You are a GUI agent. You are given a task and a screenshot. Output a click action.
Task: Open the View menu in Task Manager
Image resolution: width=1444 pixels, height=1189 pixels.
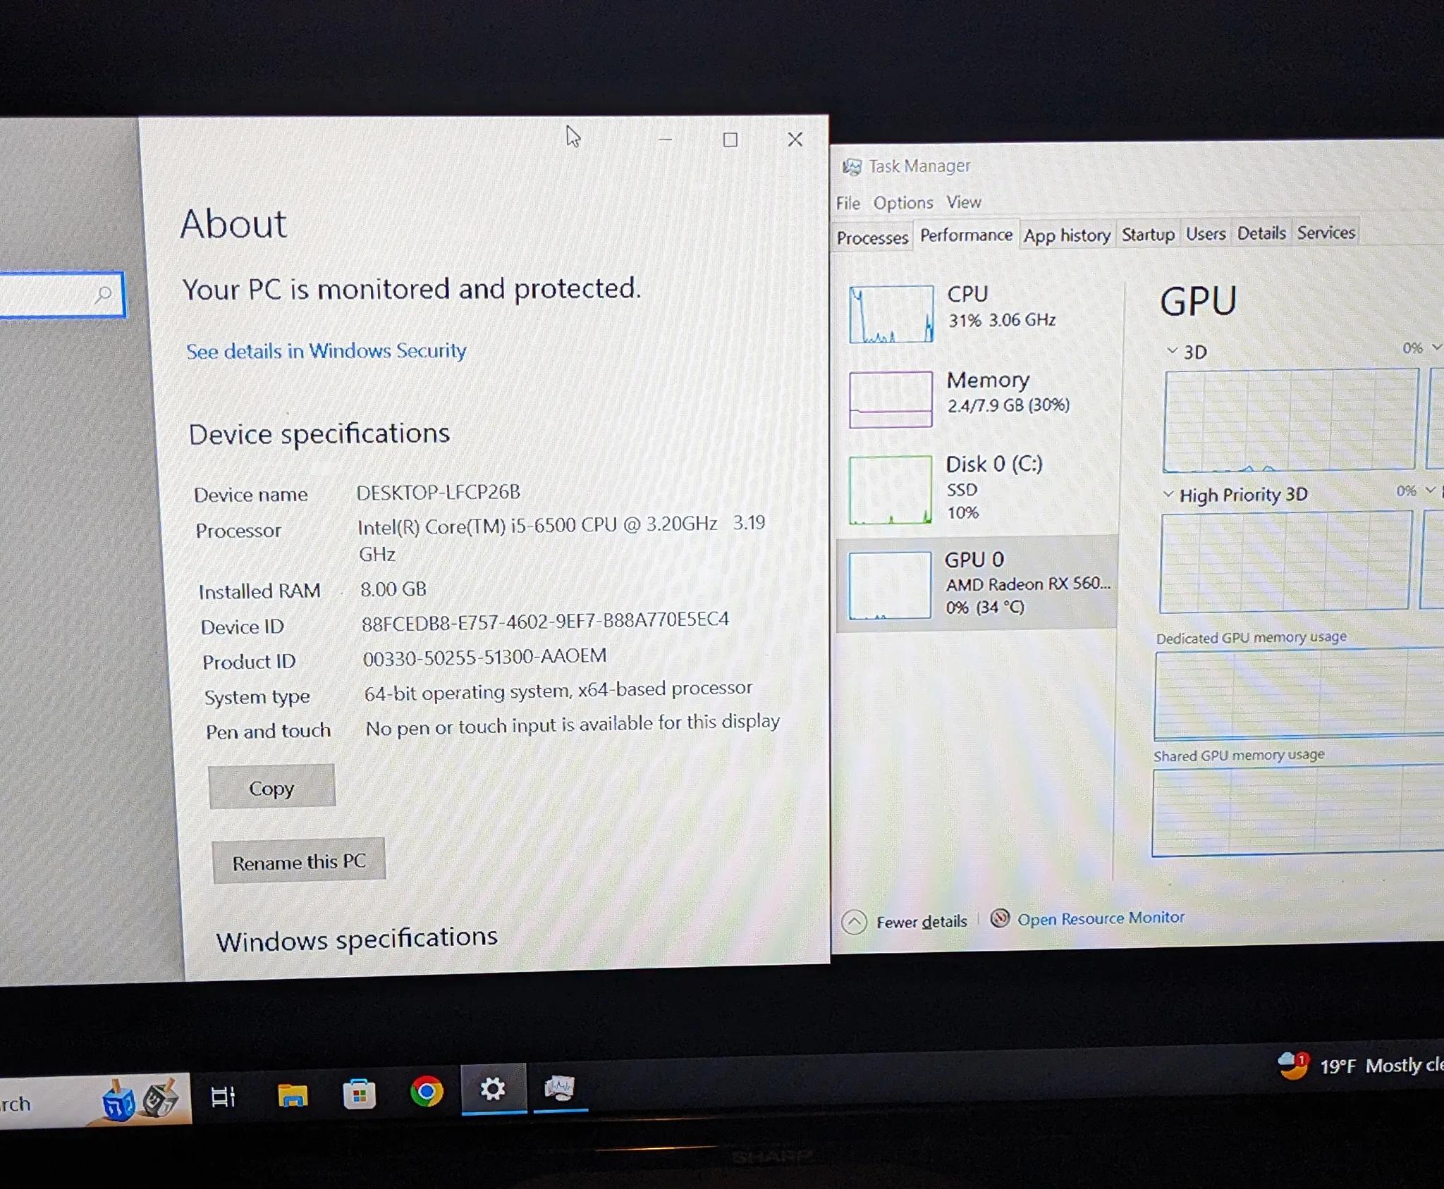[x=964, y=202]
